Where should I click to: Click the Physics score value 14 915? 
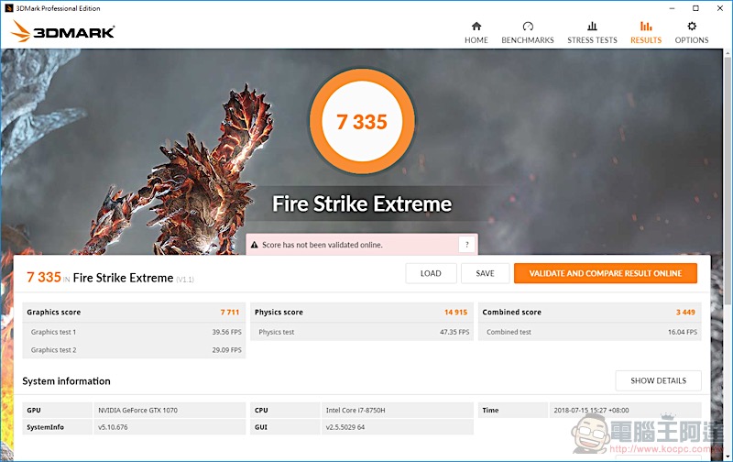(x=455, y=312)
